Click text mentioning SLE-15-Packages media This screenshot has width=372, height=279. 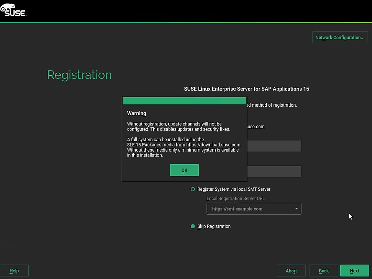coord(184,145)
